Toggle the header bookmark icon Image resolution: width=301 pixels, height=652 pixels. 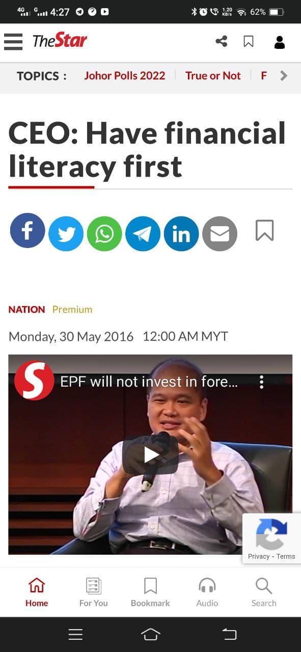tap(249, 41)
